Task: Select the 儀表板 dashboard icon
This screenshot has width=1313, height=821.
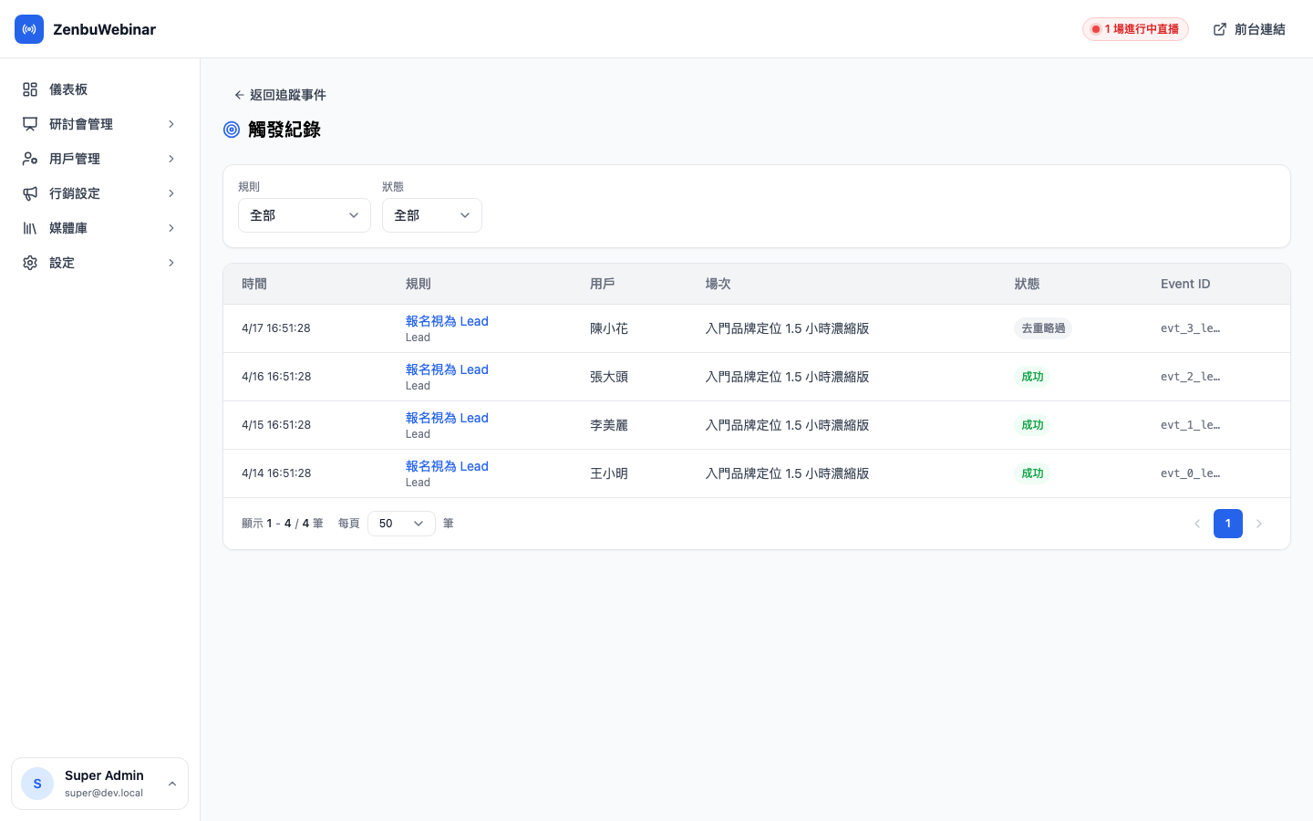Action: pos(29,89)
